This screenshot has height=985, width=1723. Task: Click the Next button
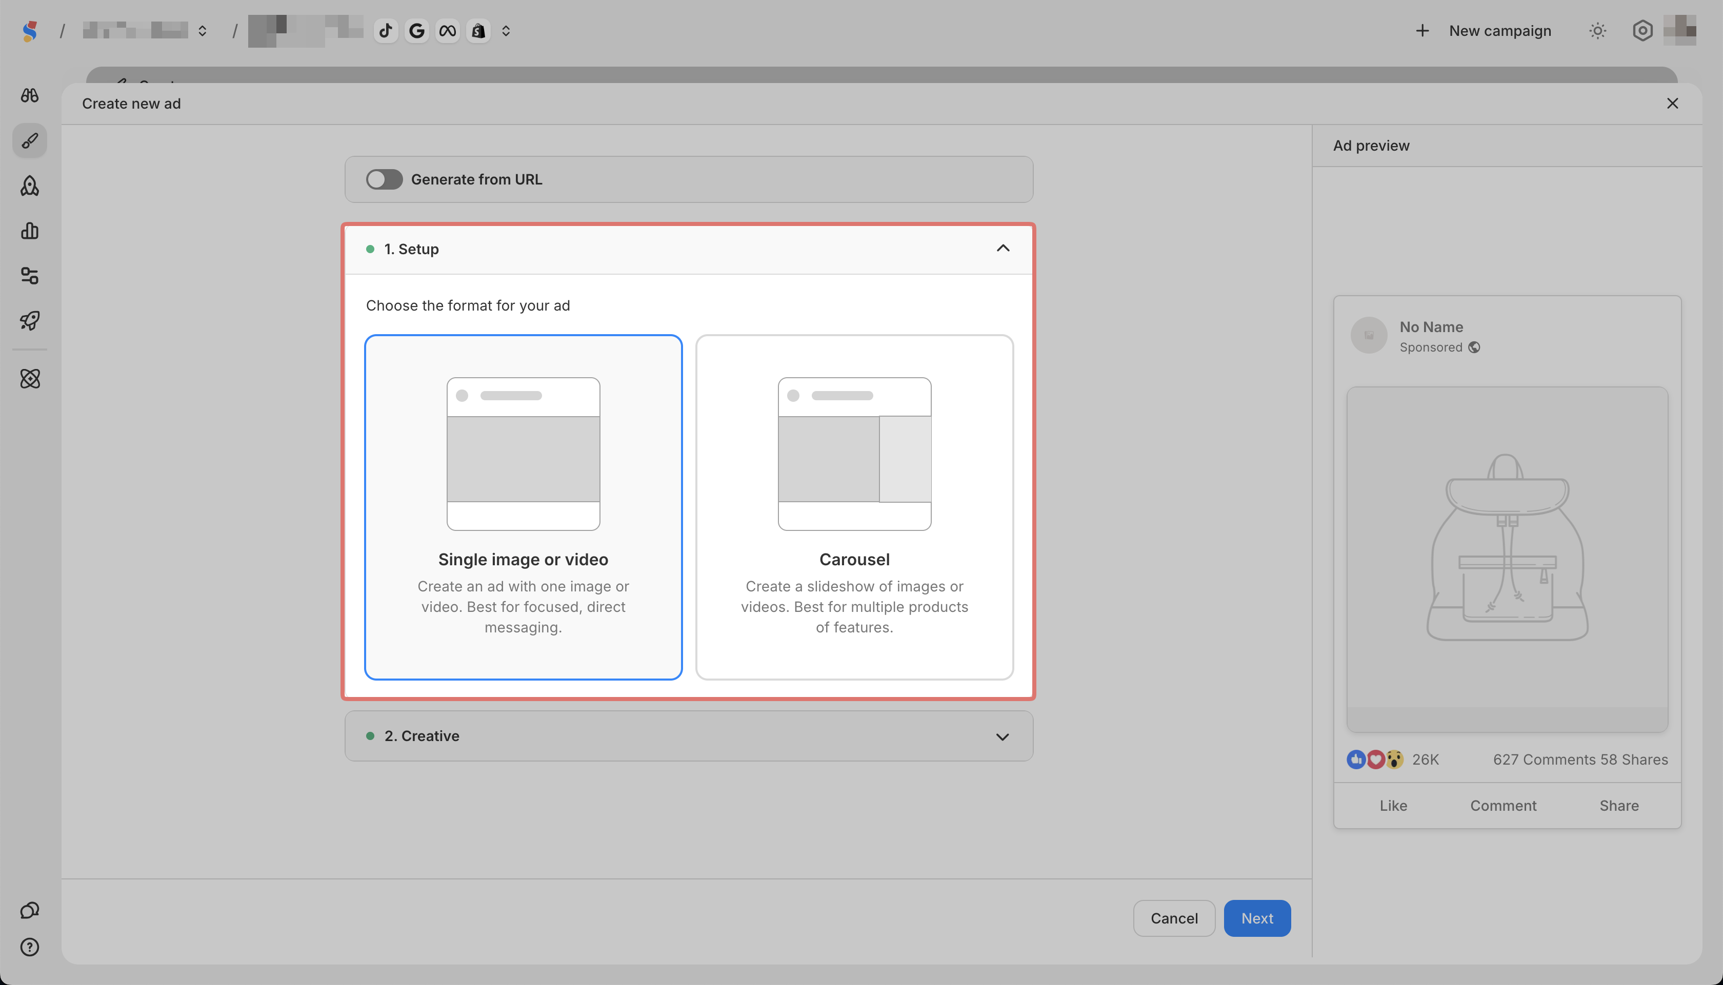coord(1257,918)
